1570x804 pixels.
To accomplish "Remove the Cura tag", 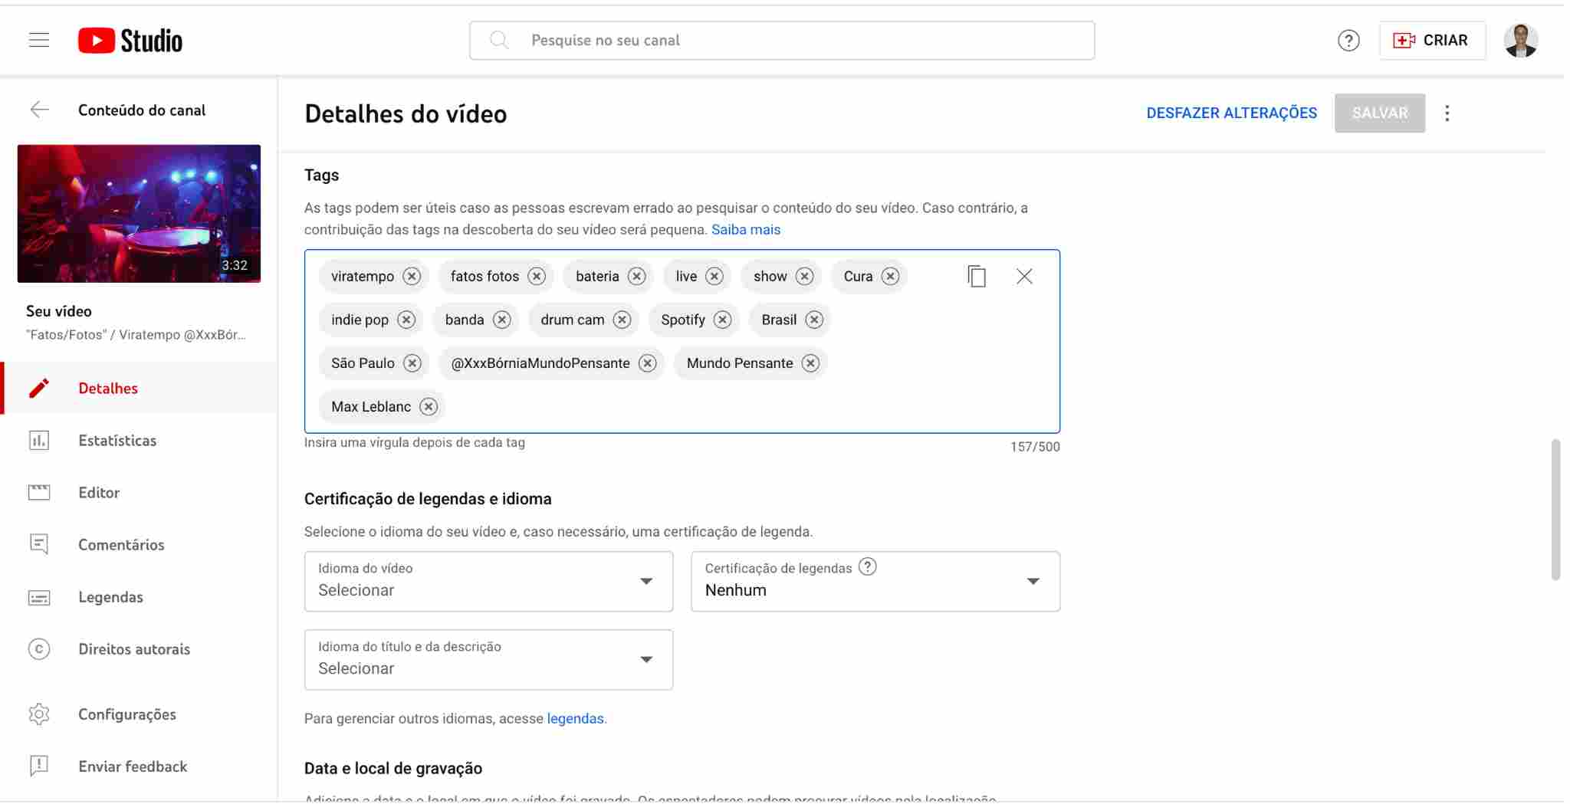I will tap(890, 276).
